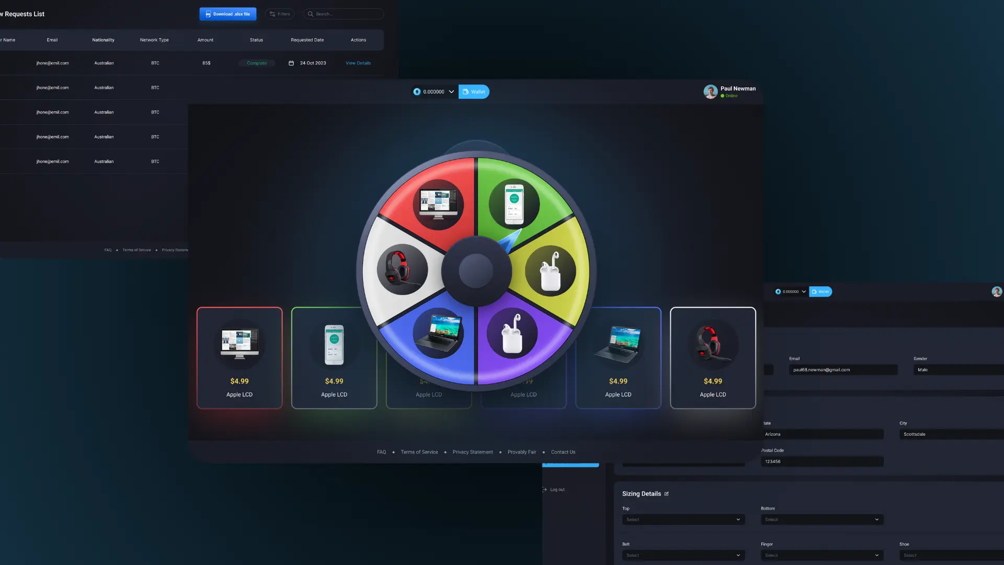Expand balance dropdown in the profile window header
Image resolution: width=1004 pixels, height=565 pixels.
point(804,292)
